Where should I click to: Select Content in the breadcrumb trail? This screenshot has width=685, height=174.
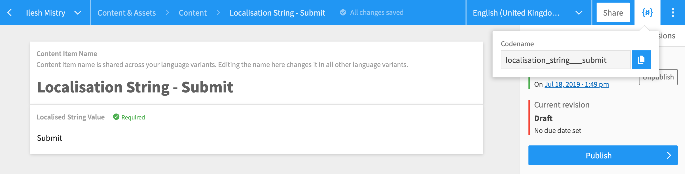(x=193, y=12)
